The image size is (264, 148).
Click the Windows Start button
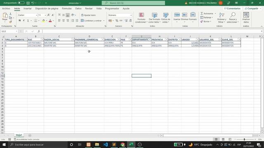pos(4,144)
